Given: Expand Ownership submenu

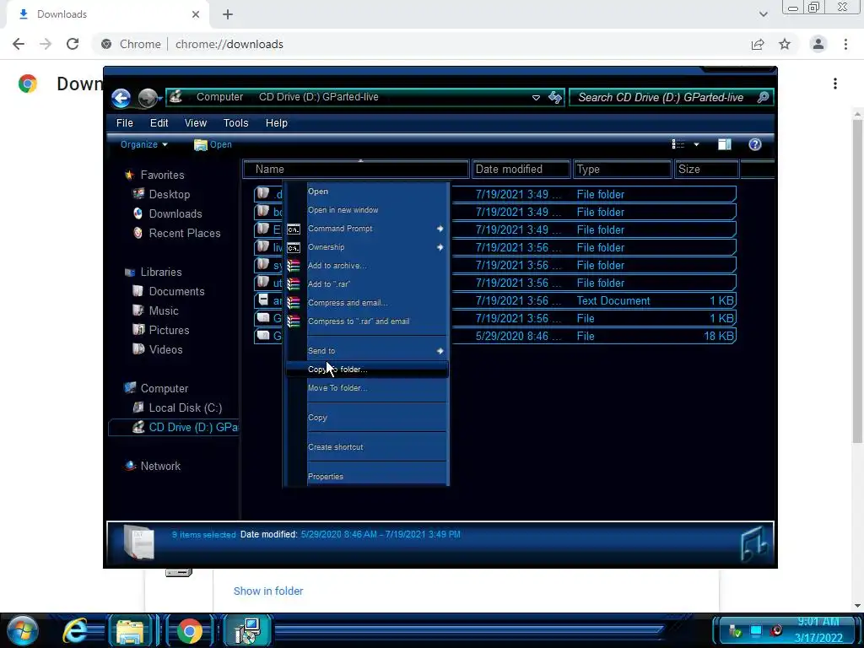Looking at the screenshot, I should coord(366,247).
